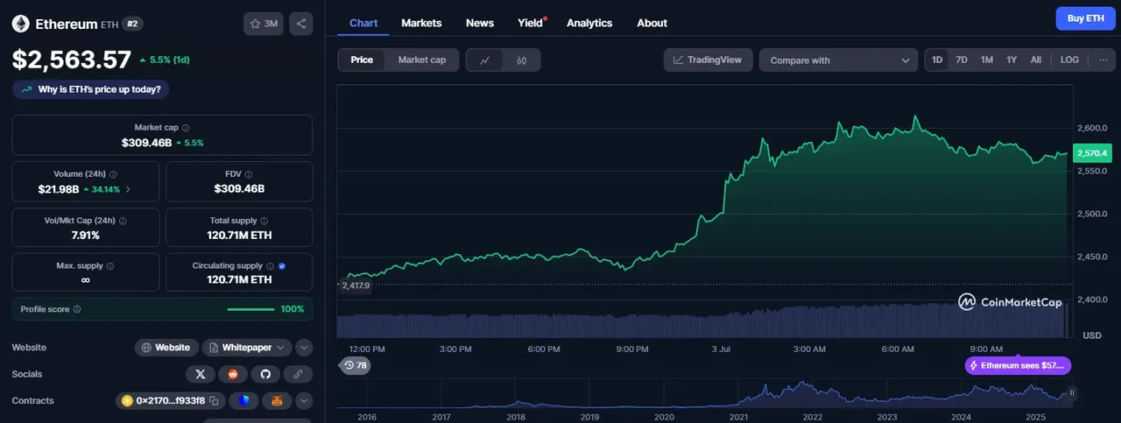
Task: Open the About tab
Action: pyautogui.click(x=652, y=23)
